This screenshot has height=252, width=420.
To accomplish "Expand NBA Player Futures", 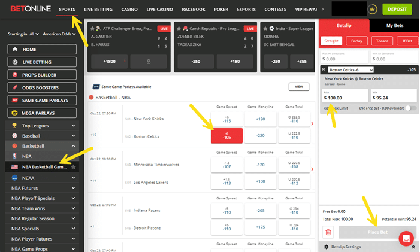I will 42,239.
